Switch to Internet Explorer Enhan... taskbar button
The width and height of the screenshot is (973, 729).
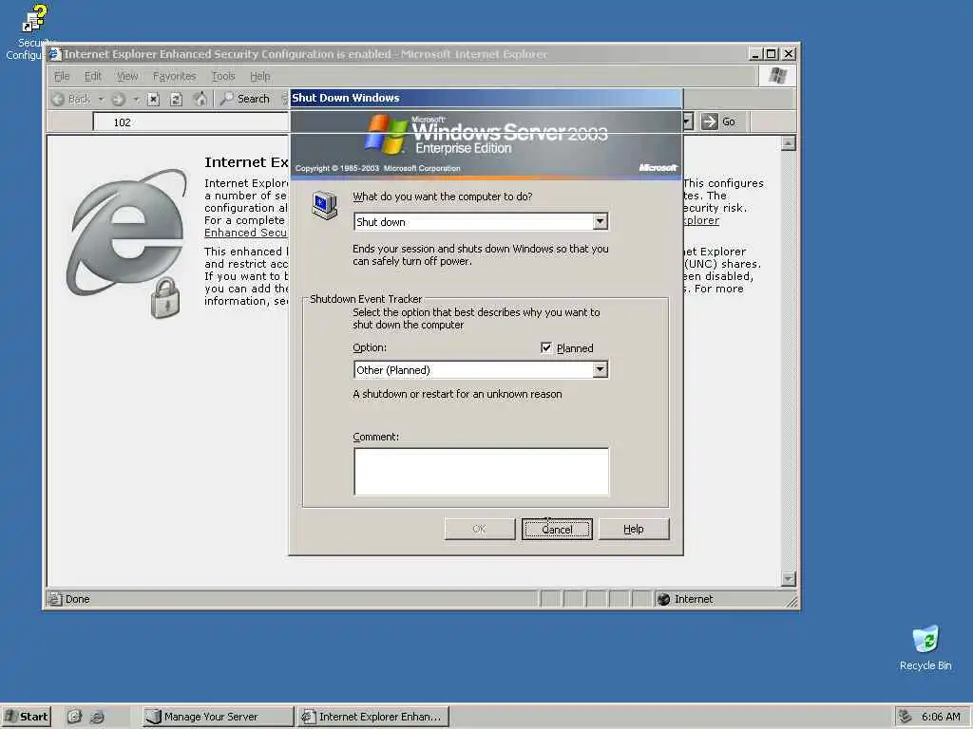372,717
